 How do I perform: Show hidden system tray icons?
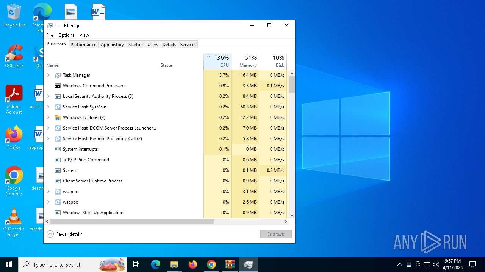[399, 264]
